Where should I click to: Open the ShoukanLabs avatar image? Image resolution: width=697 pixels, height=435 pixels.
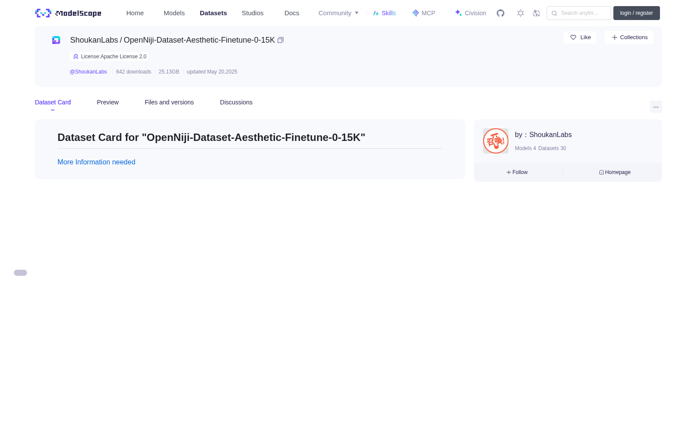pos(496,141)
